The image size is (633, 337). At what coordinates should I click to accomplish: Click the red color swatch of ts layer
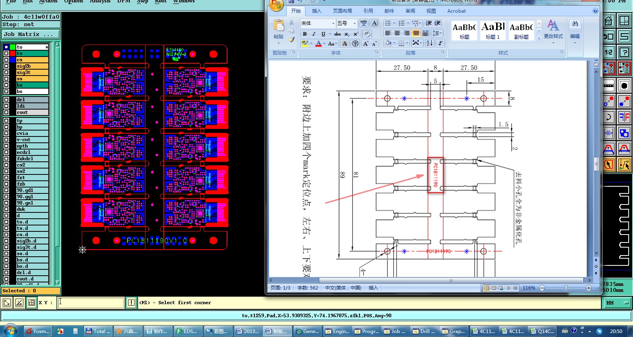point(13,53)
